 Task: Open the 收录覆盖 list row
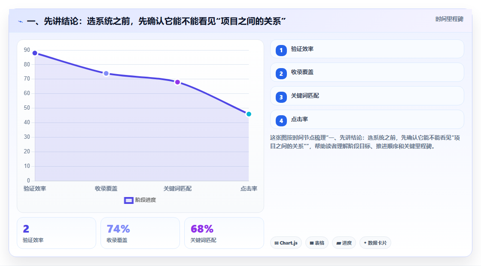tap(367, 72)
